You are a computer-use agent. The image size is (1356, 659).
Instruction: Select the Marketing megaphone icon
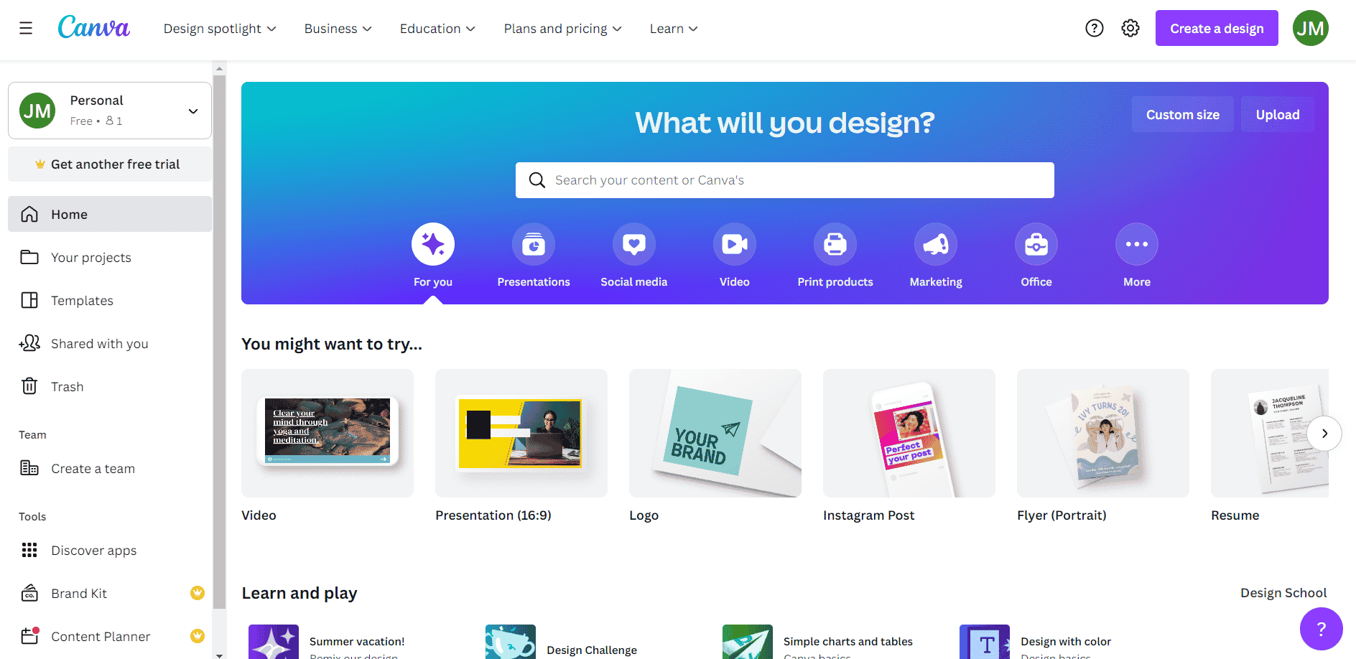[x=935, y=244]
